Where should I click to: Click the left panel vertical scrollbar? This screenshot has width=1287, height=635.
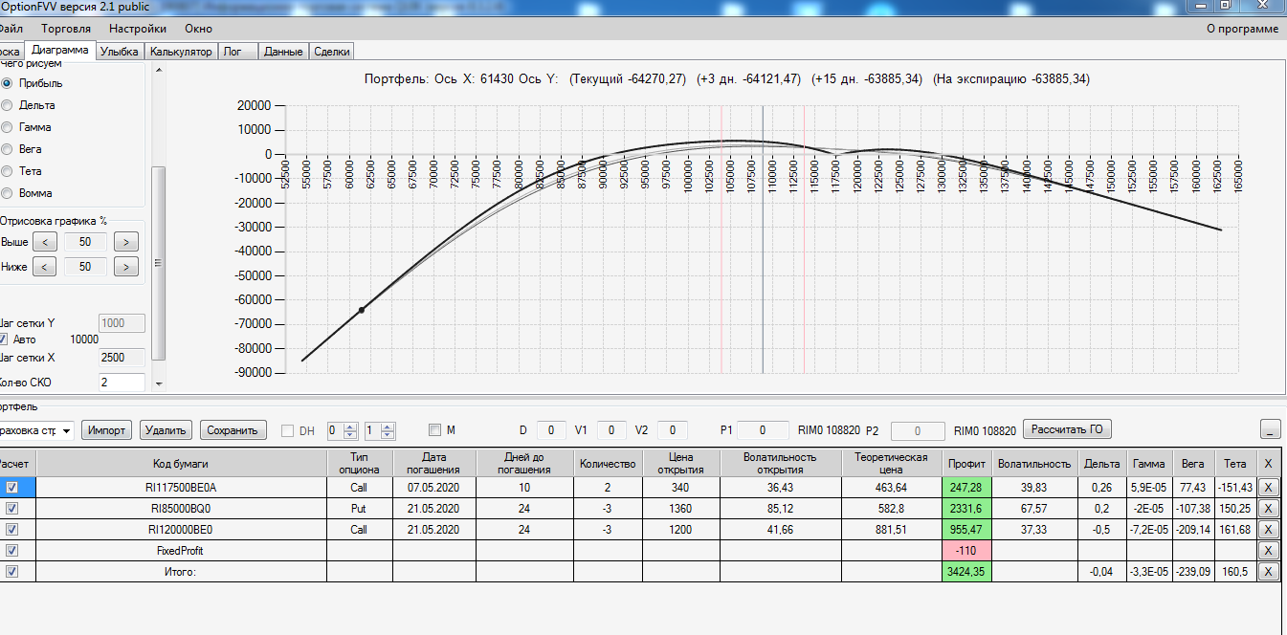point(159,263)
